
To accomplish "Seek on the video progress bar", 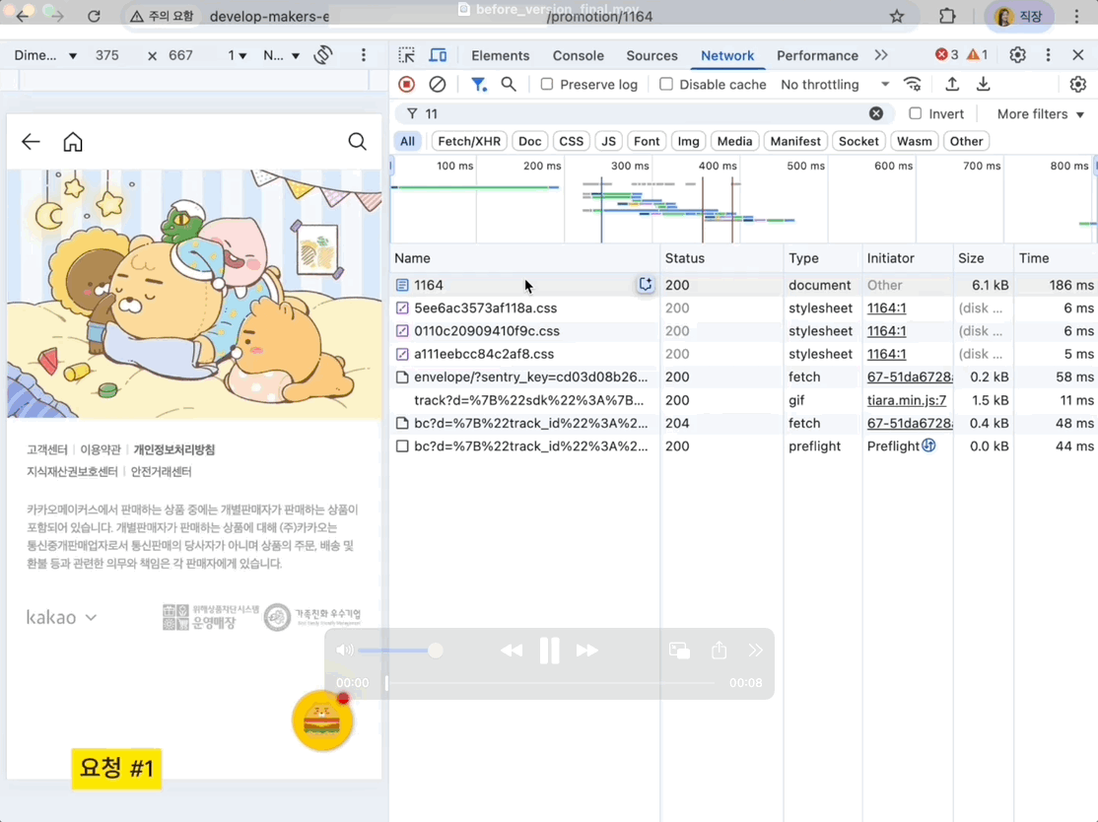I will (550, 683).
